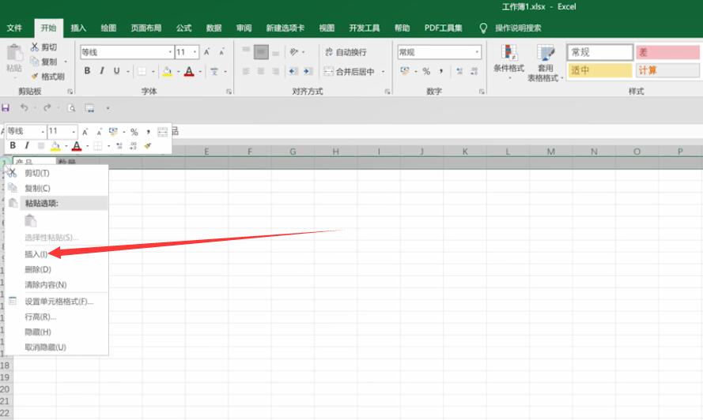The height and width of the screenshot is (420, 703).
Task: Click the ribbon borders icon
Action: point(142,71)
